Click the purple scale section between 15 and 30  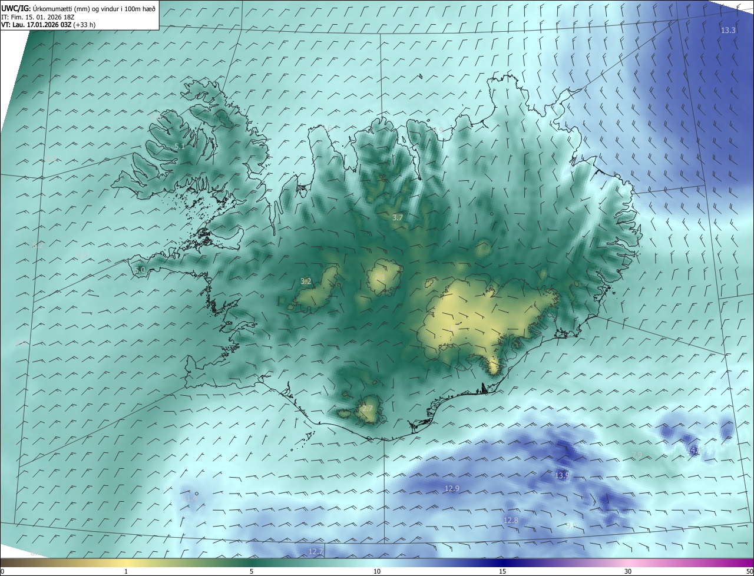click(565, 562)
